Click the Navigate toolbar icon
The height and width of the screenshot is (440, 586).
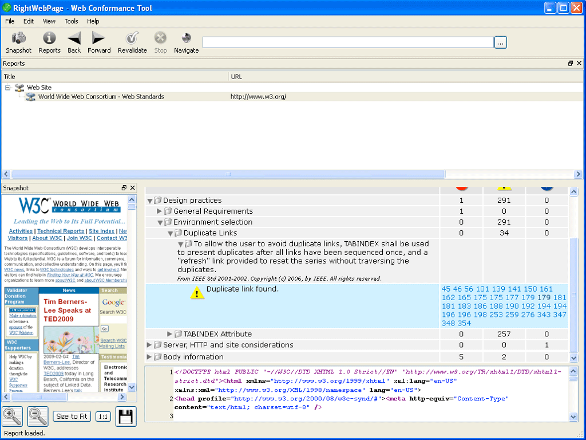pyautogui.click(x=186, y=38)
